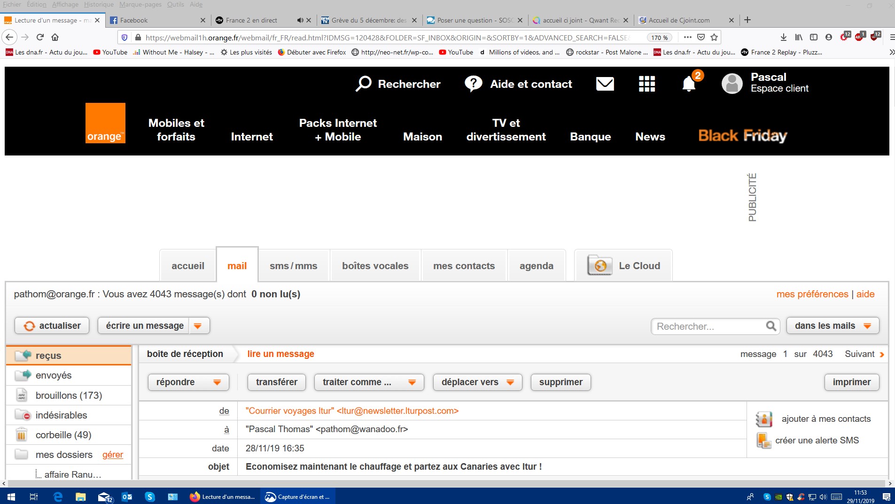Viewport: 895px width, 504px height.
Task: Open envoyés folder
Action: tap(69, 375)
